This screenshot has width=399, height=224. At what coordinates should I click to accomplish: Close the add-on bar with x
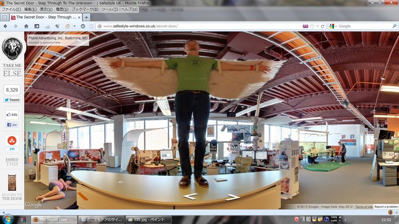pos(4,212)
